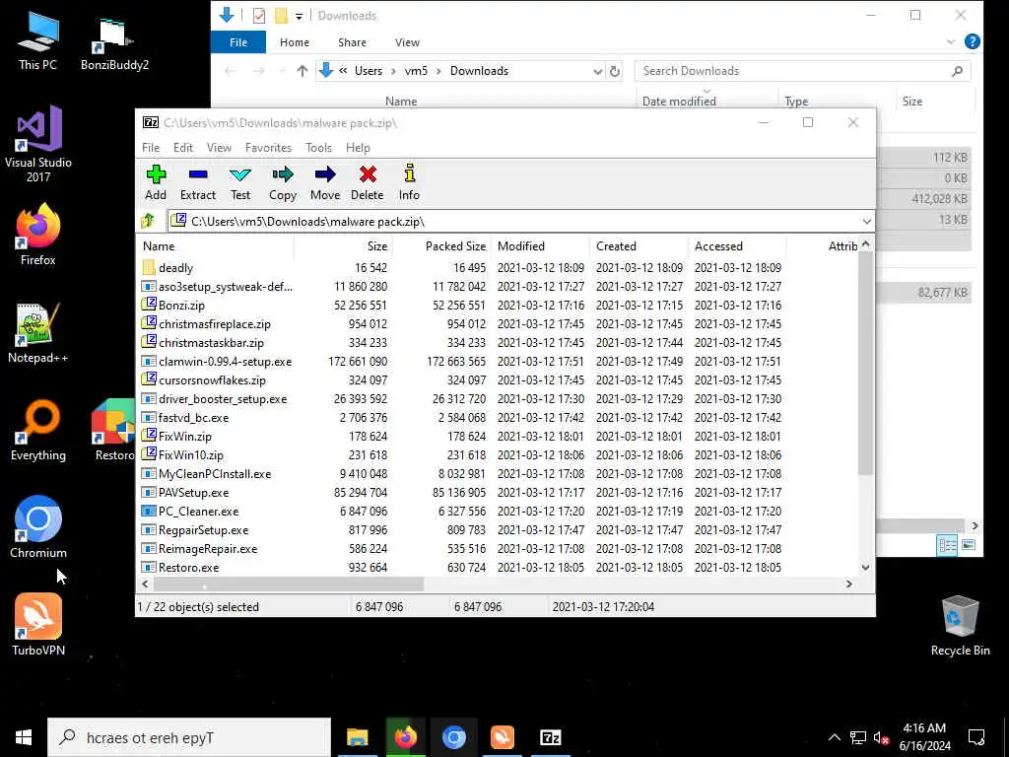Image resolution: width=1009 pixels, height=757 pixels.
Task: Select clamwin-0.99.4-setup.exe in the list
Action: point(498,361)
